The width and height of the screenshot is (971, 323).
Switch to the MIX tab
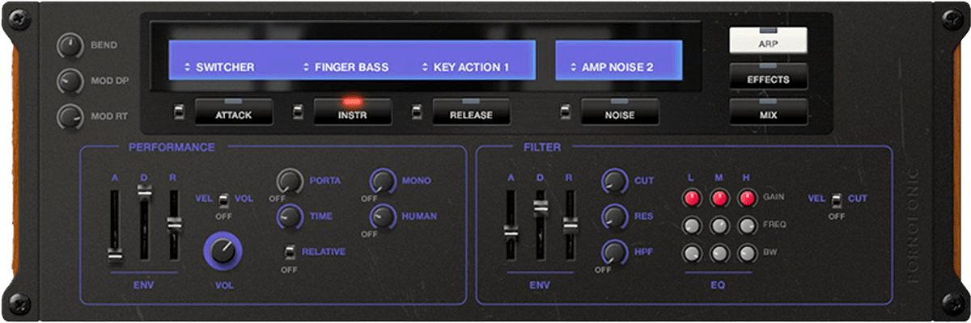coord(768,114)
